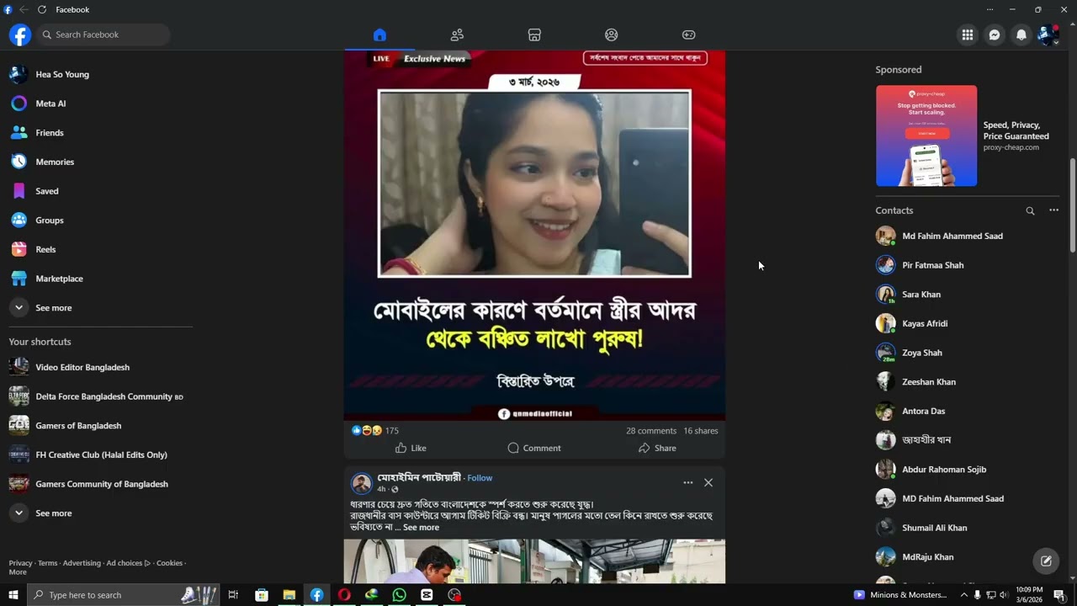This screenshot has width=1077, height=606.
Task: Open the Marketplace tab in top navigation
Action: click(534, 35)
